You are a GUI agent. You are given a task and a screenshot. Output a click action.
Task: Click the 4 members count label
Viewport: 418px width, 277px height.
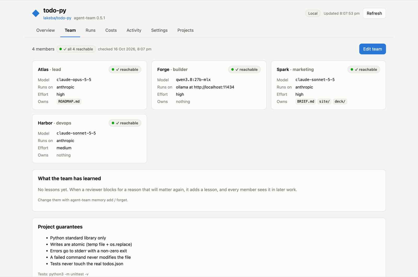click(x=43, y=49)
